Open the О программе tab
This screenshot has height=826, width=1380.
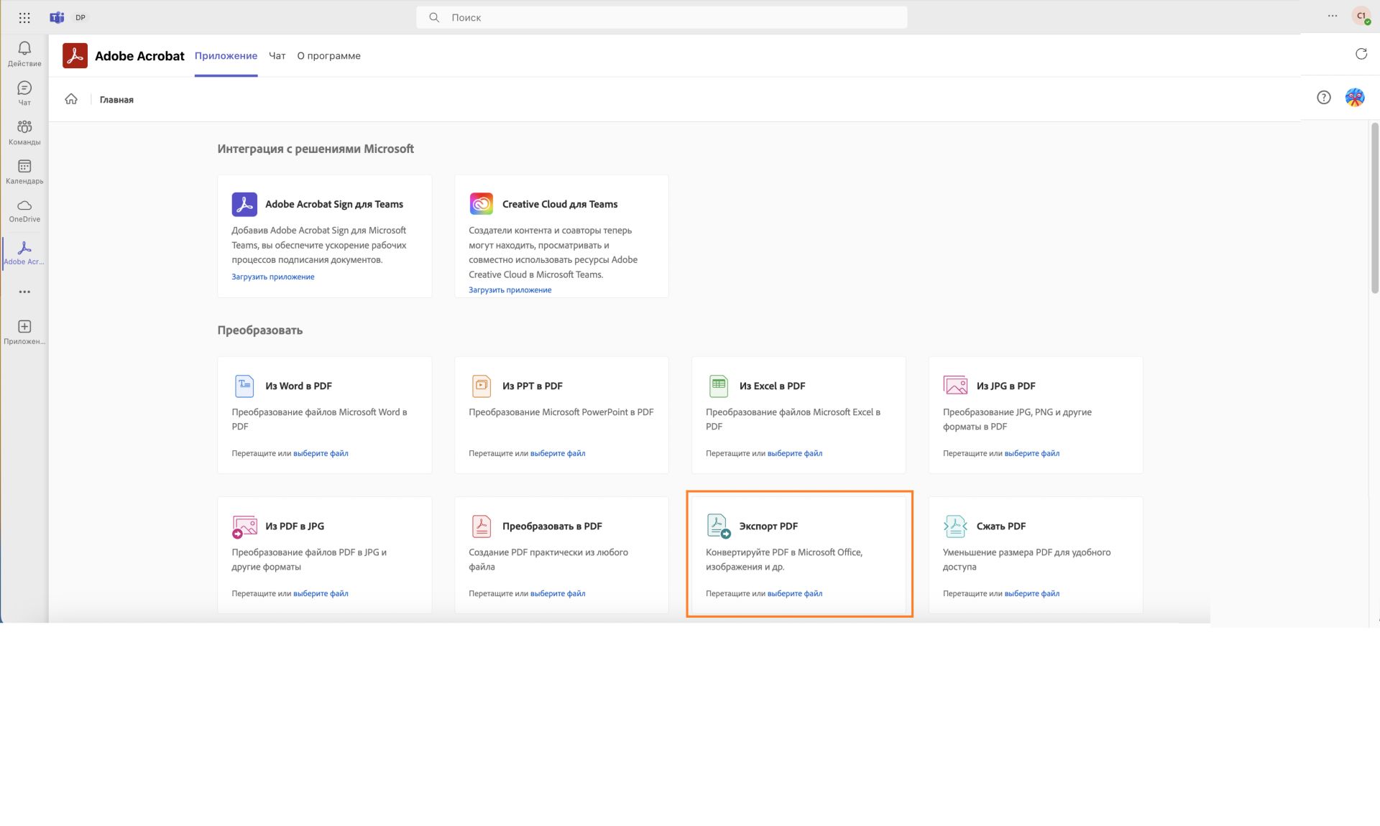tap(329, 56)
